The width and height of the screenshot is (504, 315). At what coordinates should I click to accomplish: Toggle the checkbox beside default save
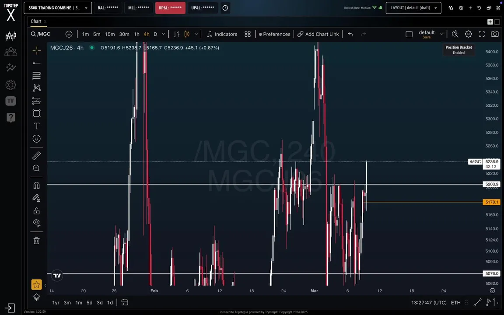(x=409, y=34)
